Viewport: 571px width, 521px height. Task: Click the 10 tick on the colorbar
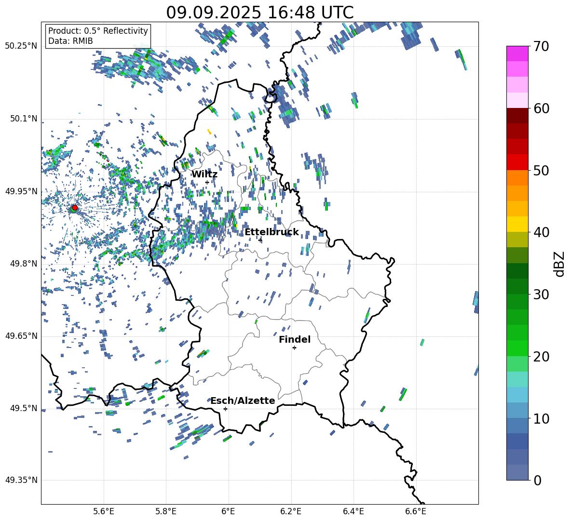541,418
